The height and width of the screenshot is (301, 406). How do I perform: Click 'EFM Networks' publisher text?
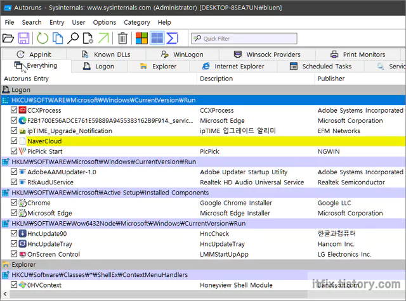(339, 131)
